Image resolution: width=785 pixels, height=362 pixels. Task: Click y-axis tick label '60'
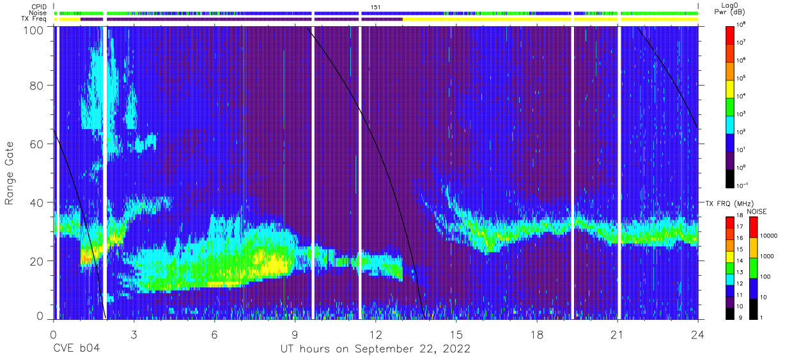(x=37, y=144)
